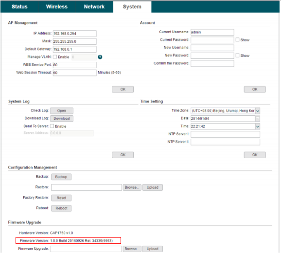The height and width of the screenshot is (257, 281).
Task: Expand the Time dropdown arrow
Action: point(258,127)
